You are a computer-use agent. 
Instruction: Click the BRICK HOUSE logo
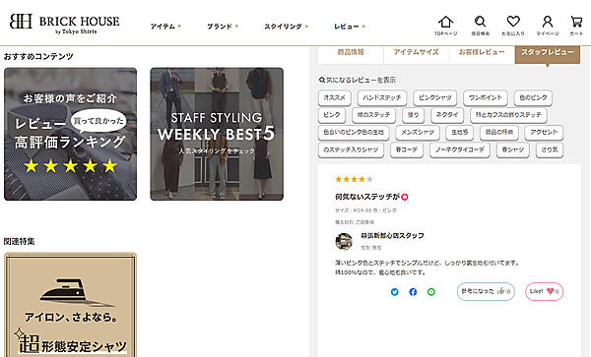click(x=64, y=24)
